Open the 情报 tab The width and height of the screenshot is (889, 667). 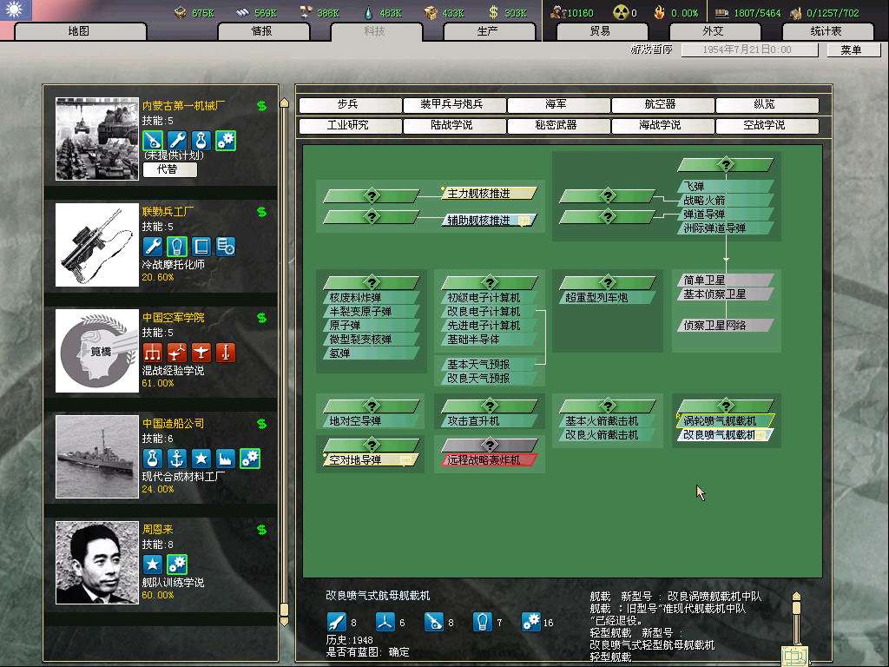263,31
